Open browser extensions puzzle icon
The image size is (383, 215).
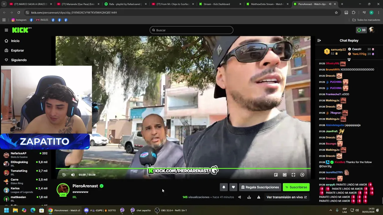coord(354,13)
